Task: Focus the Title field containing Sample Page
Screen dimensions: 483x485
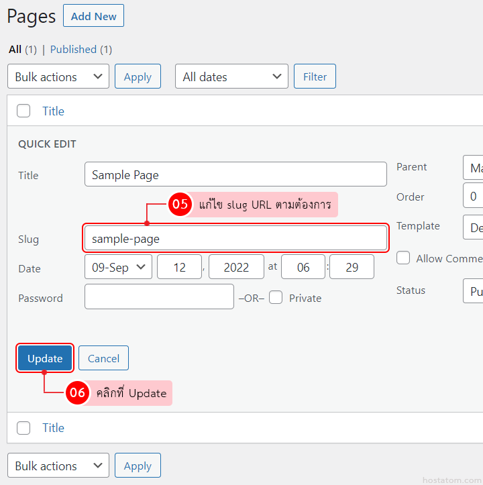Action: (x=235, y=174)
